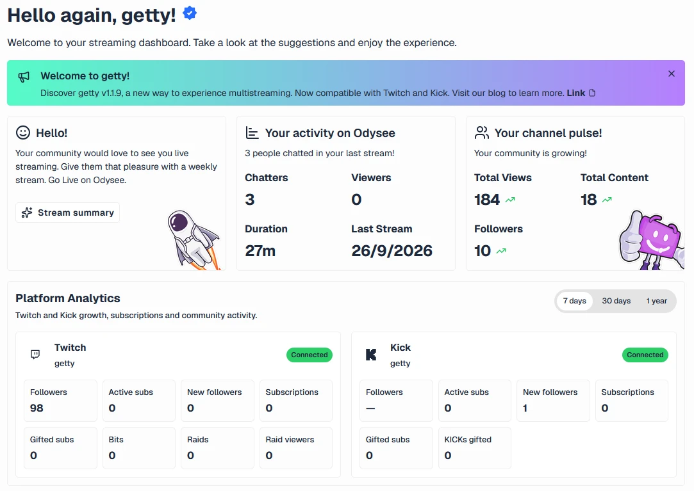Click the people icon beside Your channel pulse!
The image size is (694, 491).
tap(481, 133)
